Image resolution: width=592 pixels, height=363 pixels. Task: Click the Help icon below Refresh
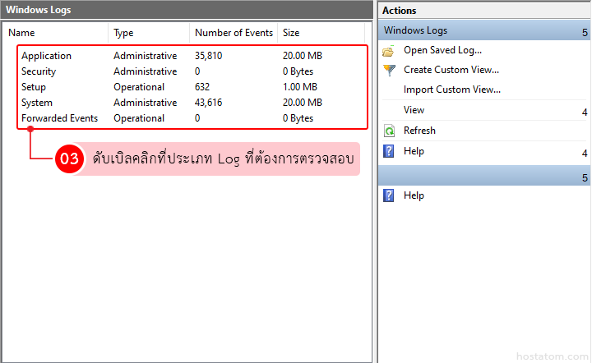pyautogui.click(x=389, y=151)
